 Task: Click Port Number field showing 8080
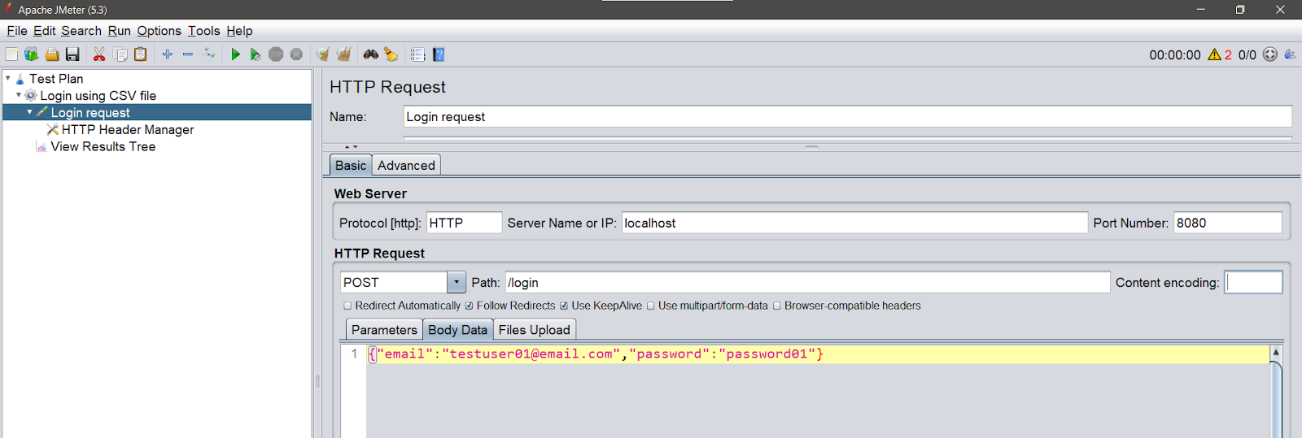click(1228, 223)
